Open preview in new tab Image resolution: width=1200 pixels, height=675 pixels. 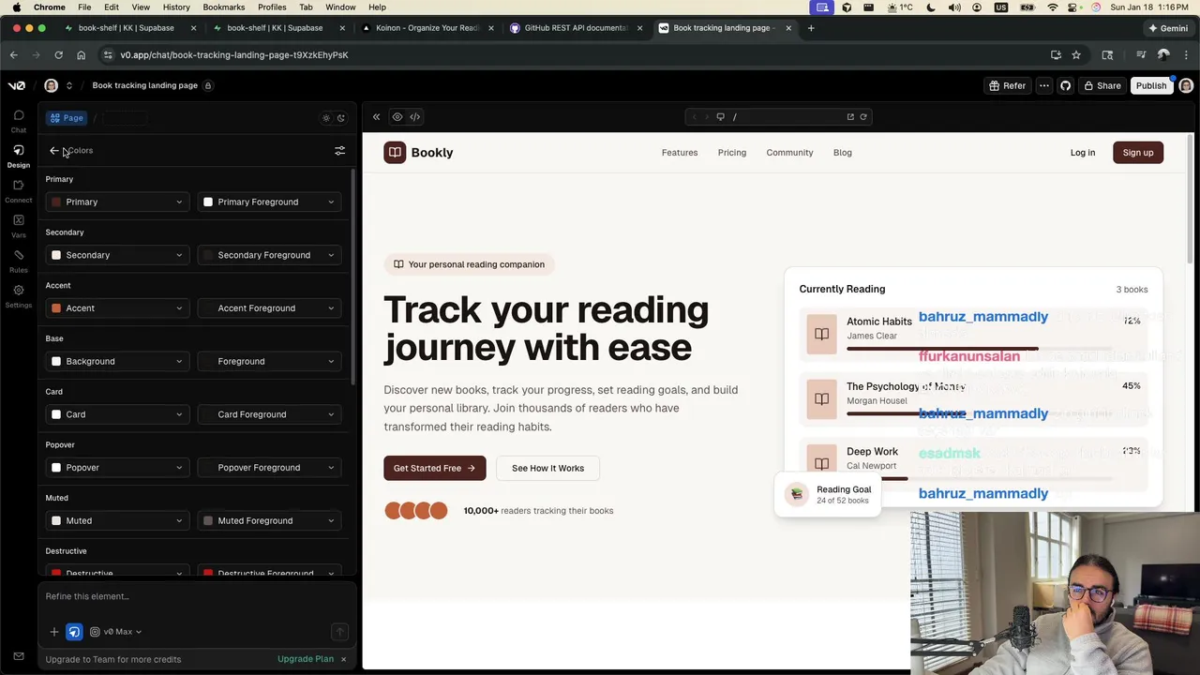[850, 117]
